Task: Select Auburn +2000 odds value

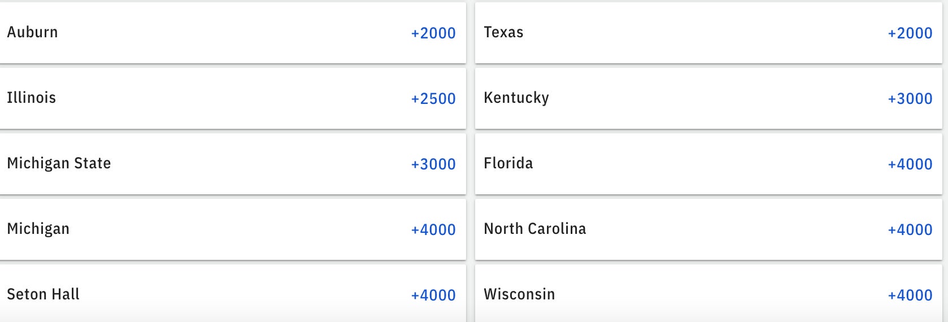Action: (x=433, y=33)
